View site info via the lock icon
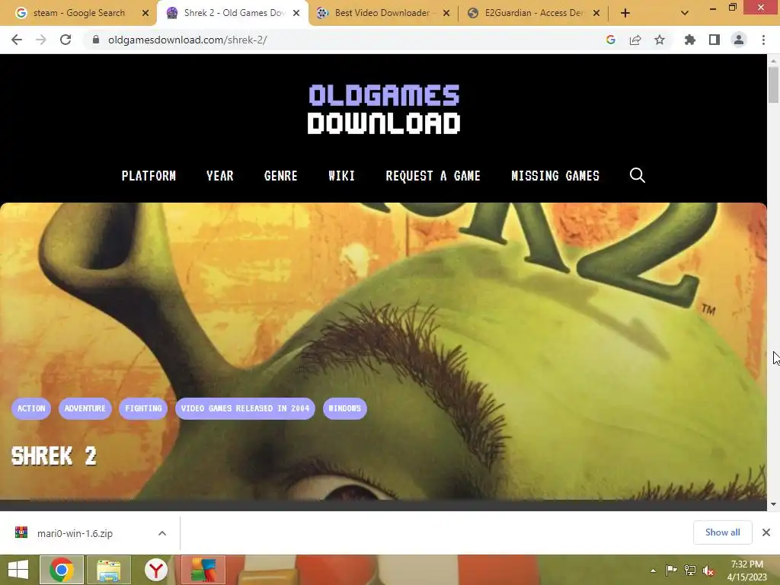The height and width of the screenshot is (585, 780). point(96,40)
